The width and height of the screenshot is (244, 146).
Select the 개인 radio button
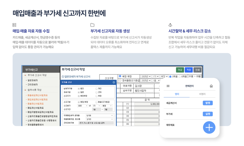click(96, 88)
